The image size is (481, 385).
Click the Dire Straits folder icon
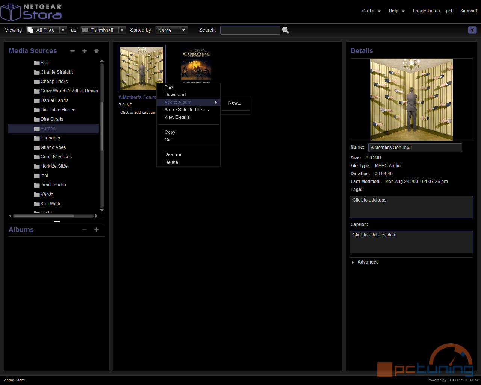[x=37, y=120]
